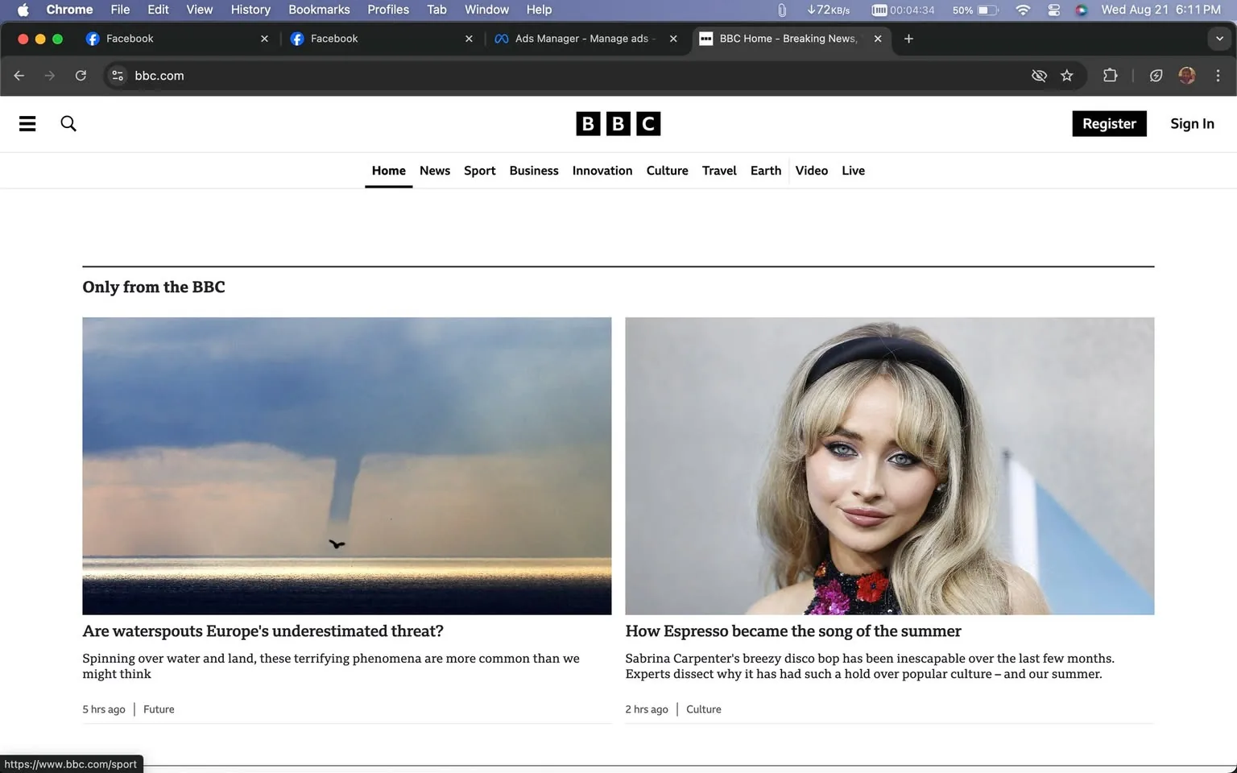Open the waterspouts article headline
Viewport: 1237px width, 773px height.
tap(263, 631)
